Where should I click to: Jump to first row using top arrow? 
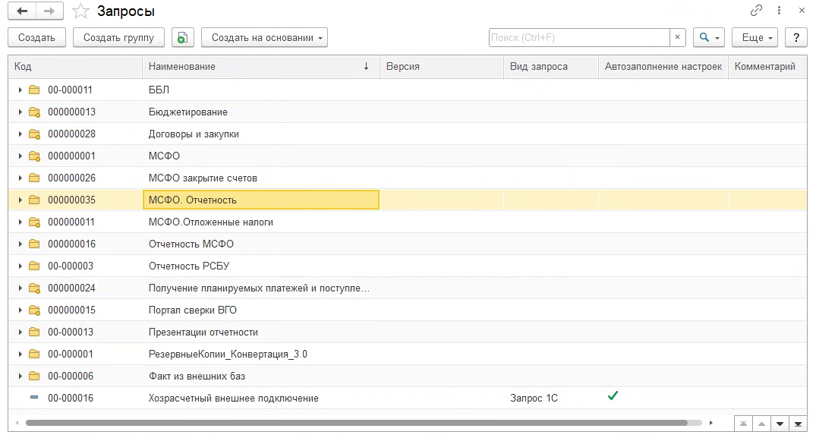click(743, 423)
